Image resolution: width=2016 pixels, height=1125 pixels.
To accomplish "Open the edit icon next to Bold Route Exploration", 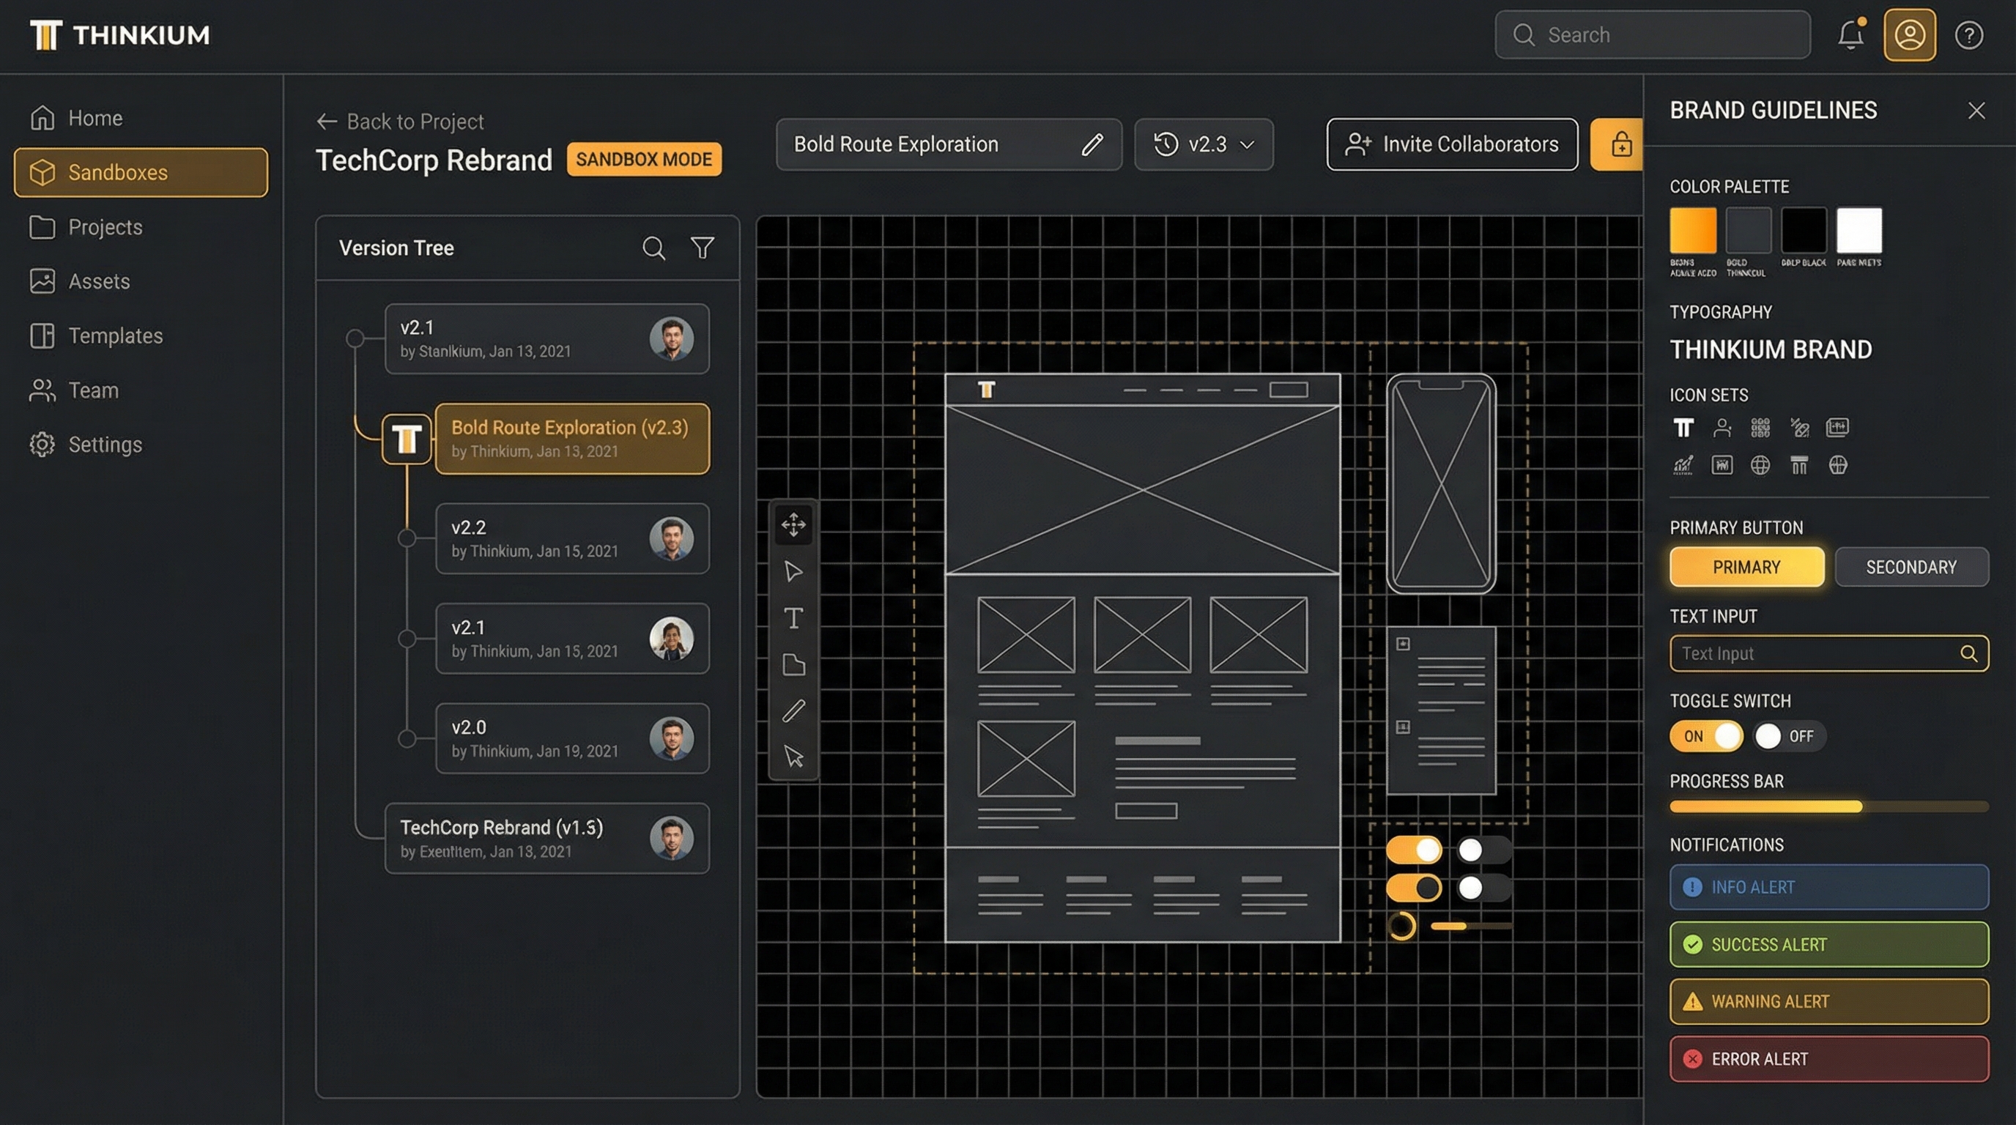I will pyautogui.click(x=1092, y=144).
